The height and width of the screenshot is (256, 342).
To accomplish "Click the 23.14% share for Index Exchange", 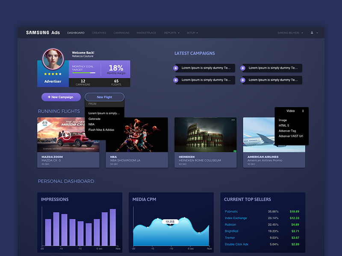I will (x=273, y=218).
